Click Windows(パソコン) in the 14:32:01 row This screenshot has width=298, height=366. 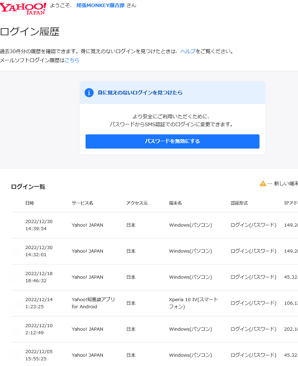(191, 251)
